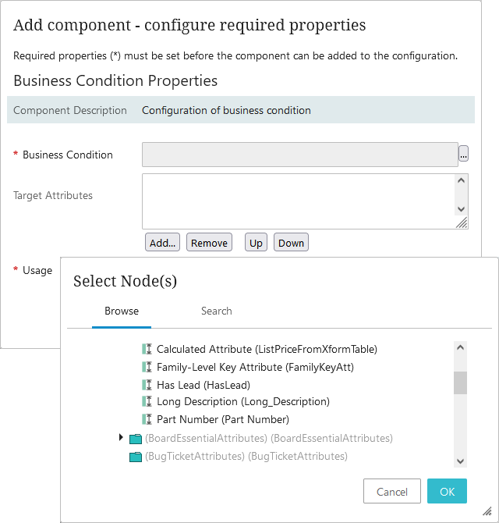Image resolution: width=499 pixels, height=523 pixels.
Task: Click the Up button
Action: [256, 243]
